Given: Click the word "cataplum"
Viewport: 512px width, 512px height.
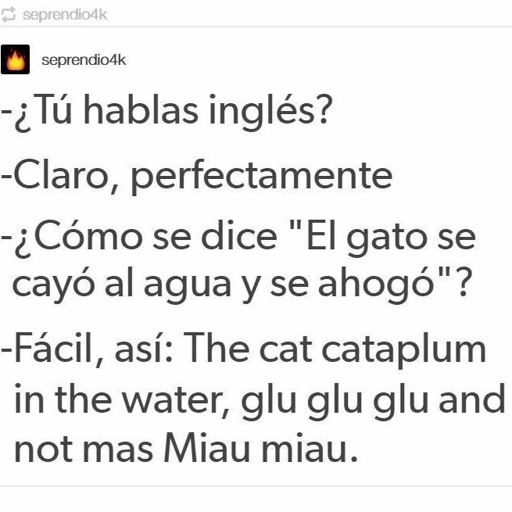Looking at the screenshot, I should pos(404,351).
